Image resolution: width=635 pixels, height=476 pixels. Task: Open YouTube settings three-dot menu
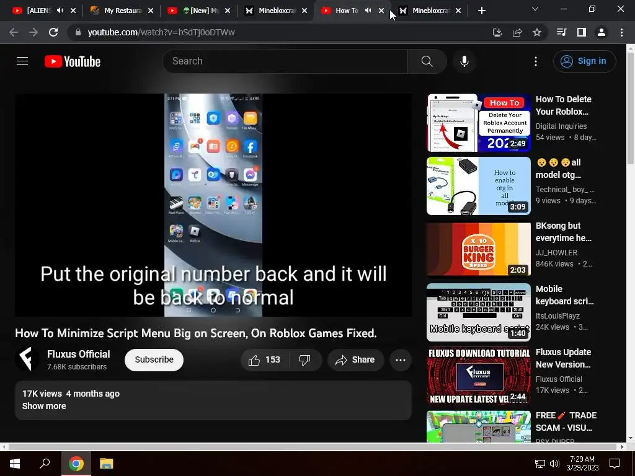click(x=536, y=61)
